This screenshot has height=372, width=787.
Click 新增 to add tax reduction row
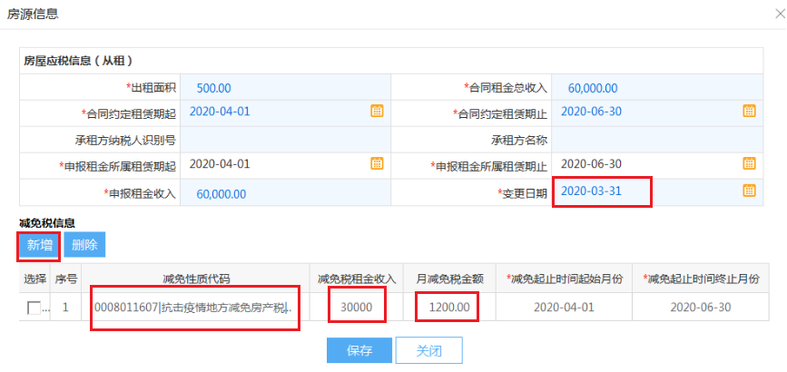(x=39, y=245)
